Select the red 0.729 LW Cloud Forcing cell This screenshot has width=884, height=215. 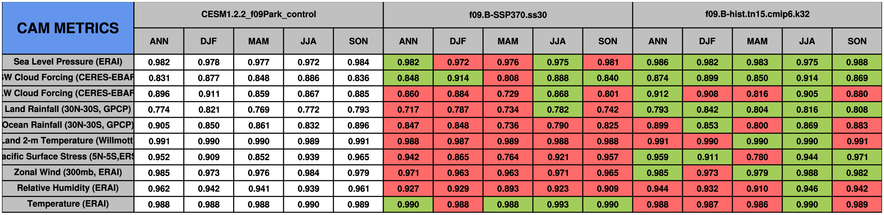pos(508,94)
